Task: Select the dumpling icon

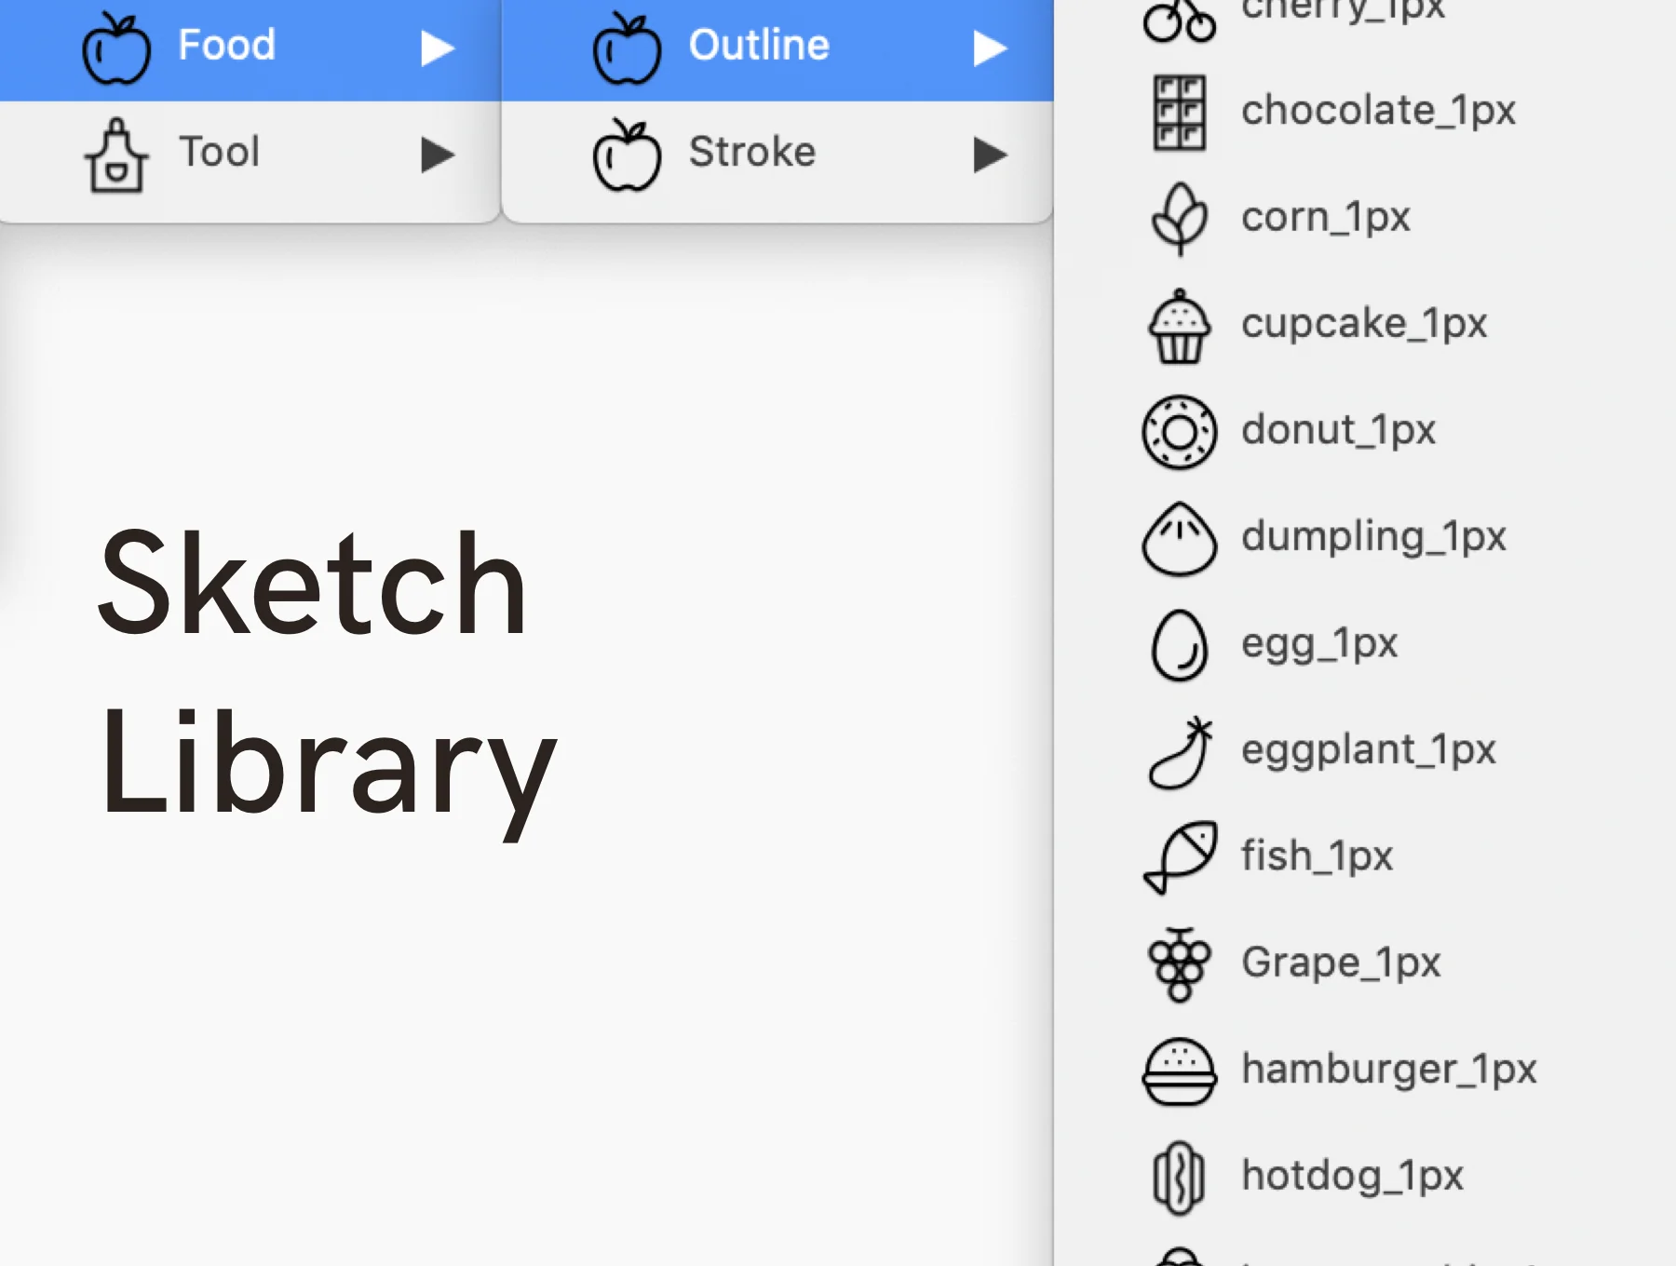Action: (1180, 539)
